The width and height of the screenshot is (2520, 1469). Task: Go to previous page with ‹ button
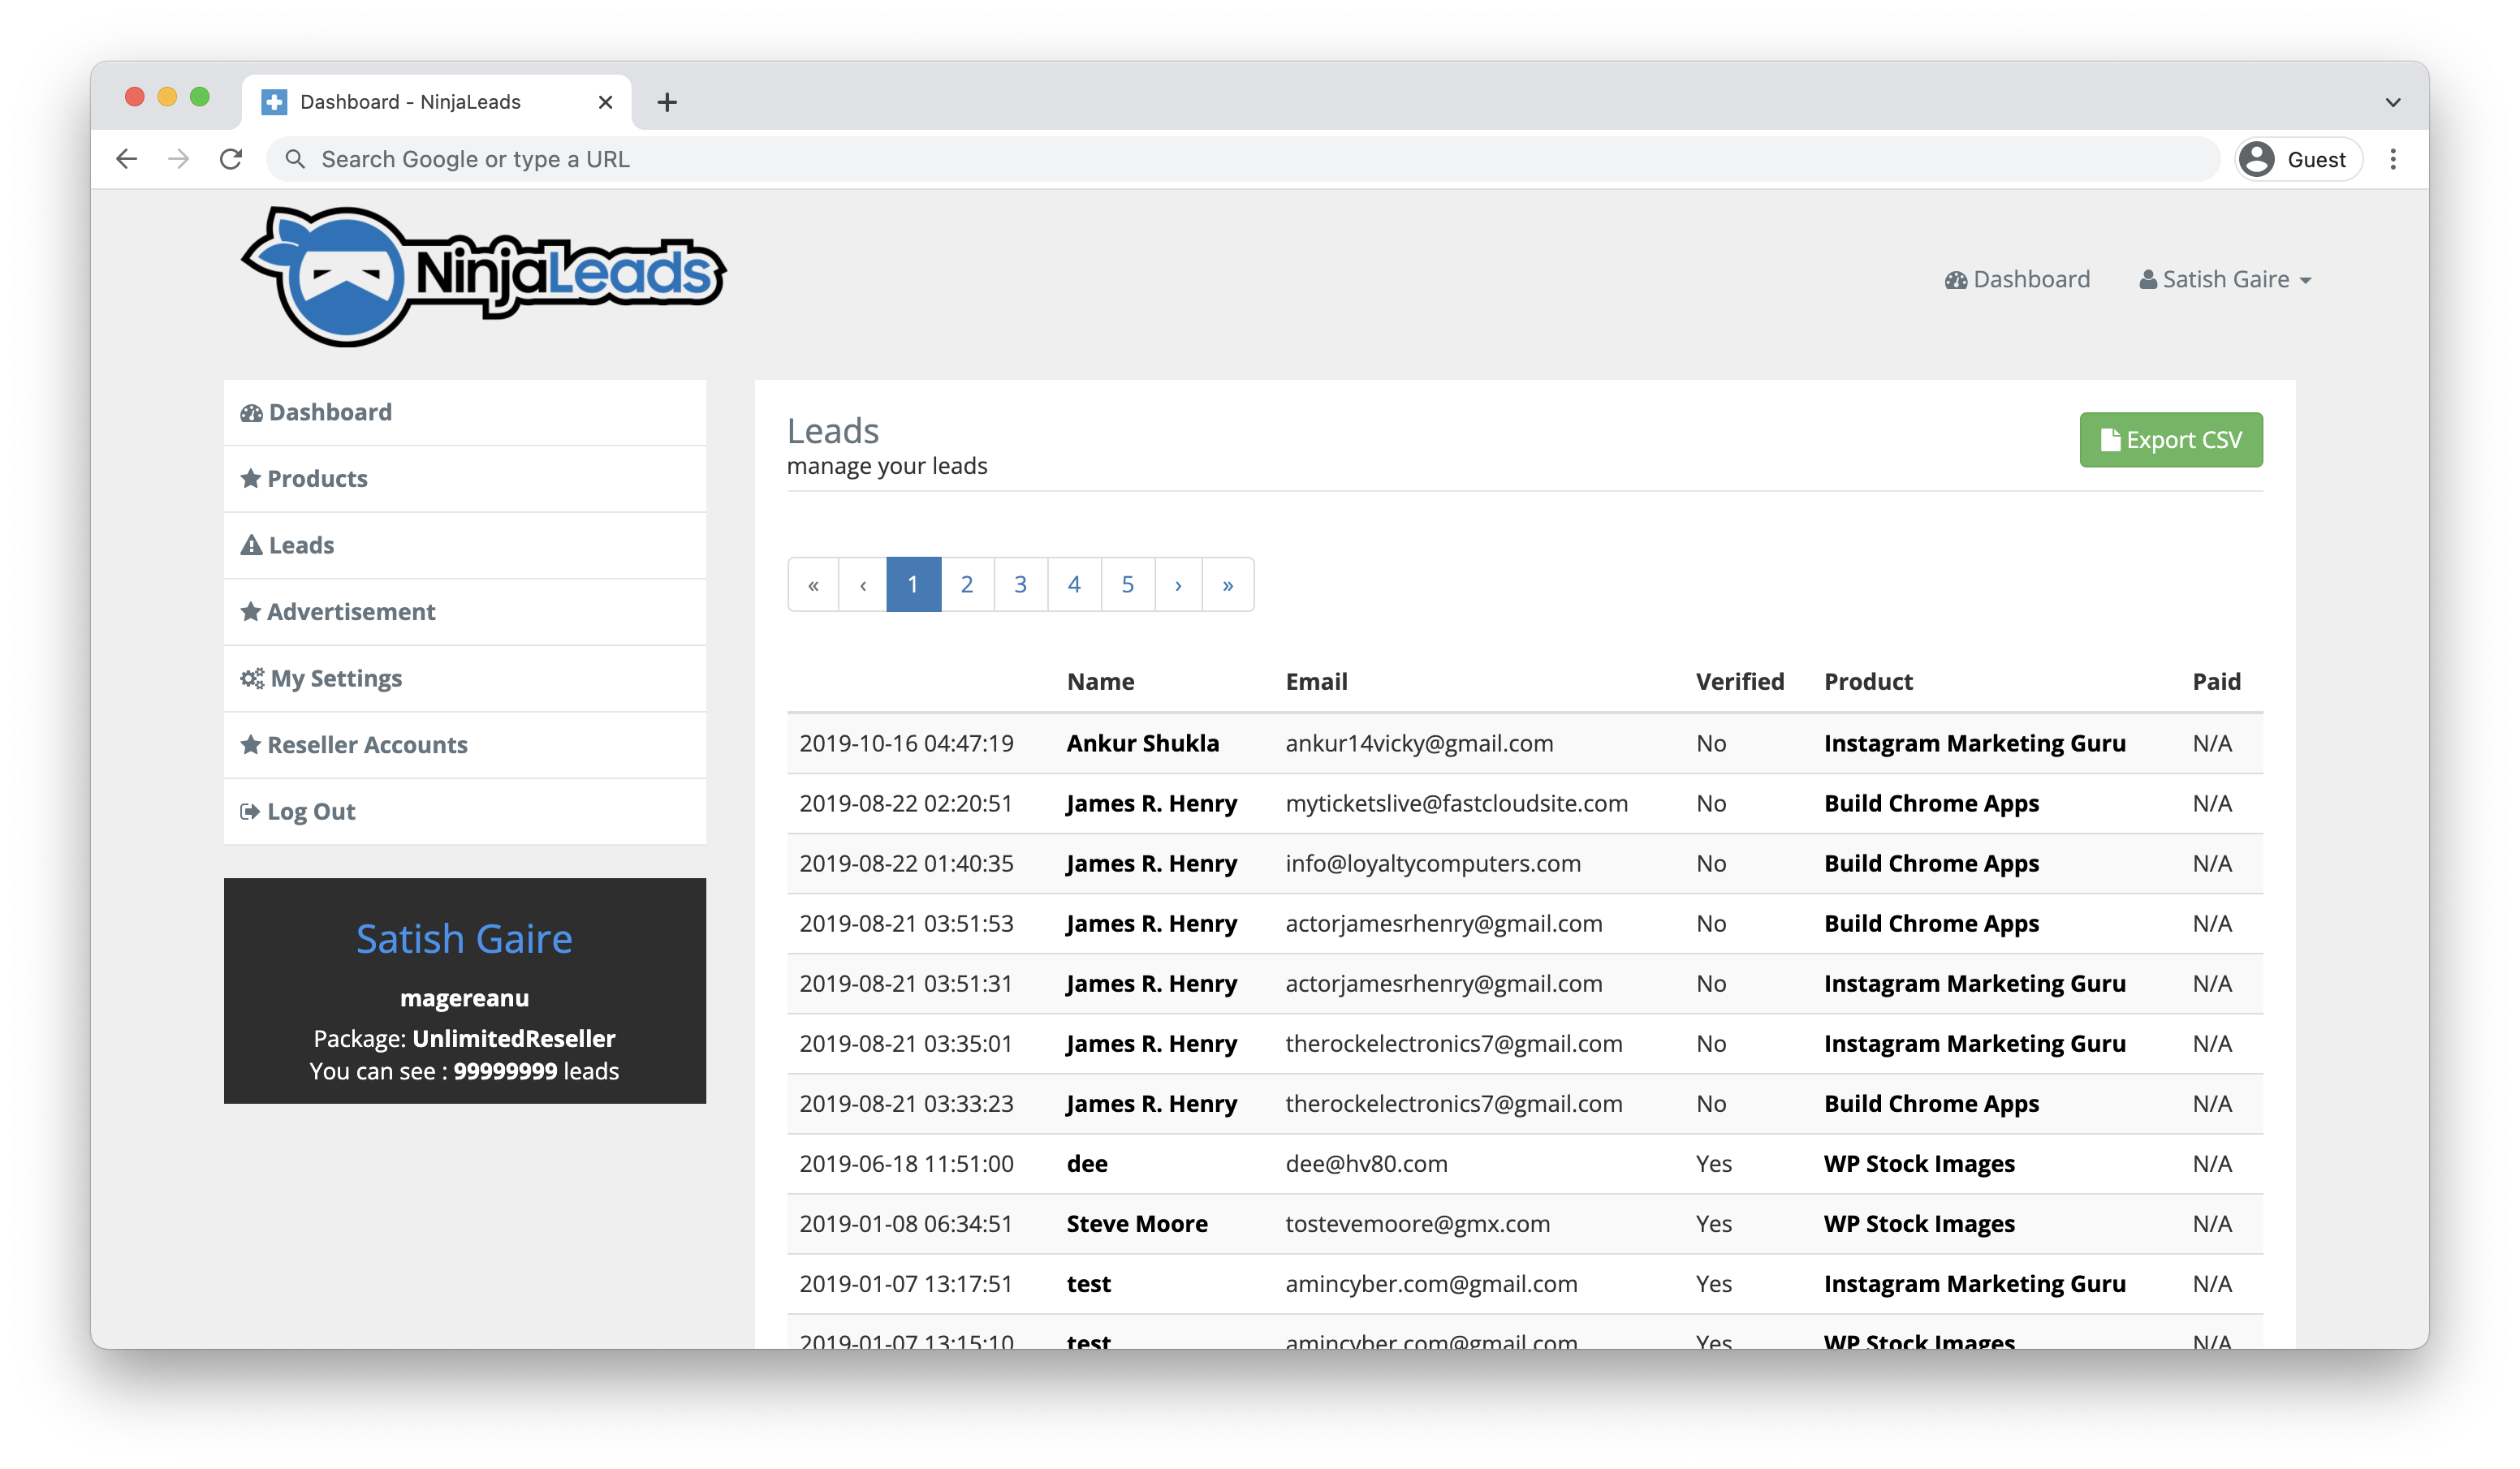tap(863, 584)
